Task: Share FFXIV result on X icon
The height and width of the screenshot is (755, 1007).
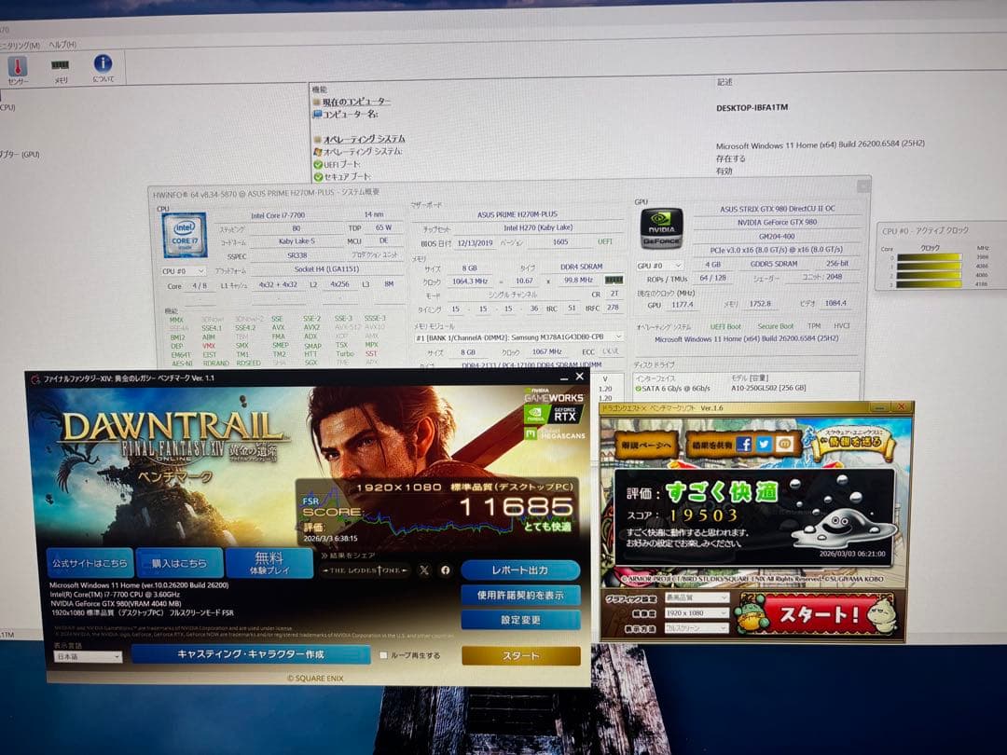Action: [424, 570]
